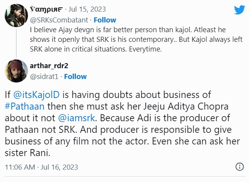The height and width of the screenshot is (182, 249).
Task: Open the tweet info icon
Action: click(x=240, y=167)
